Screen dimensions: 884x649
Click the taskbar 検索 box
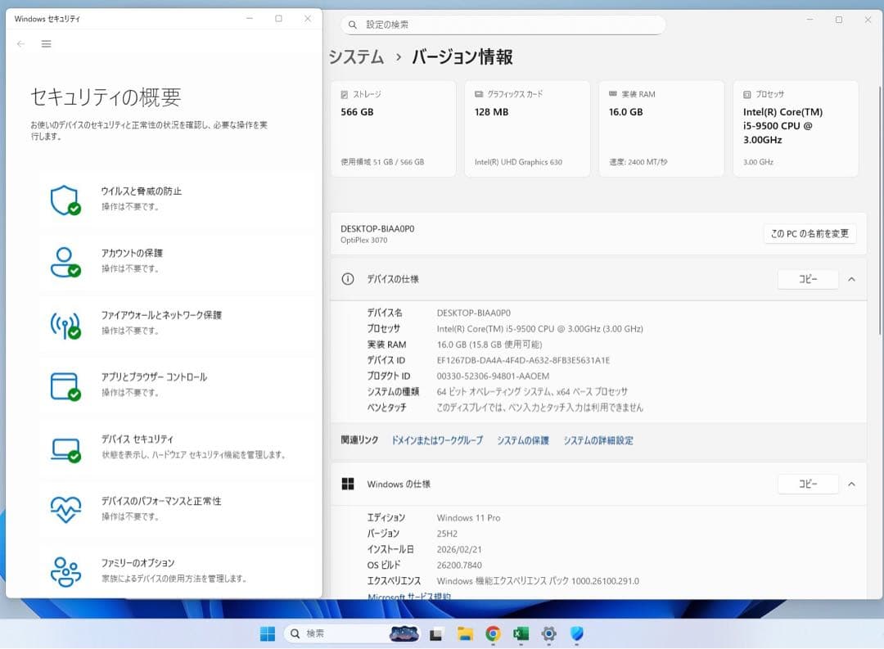(352, 633)
